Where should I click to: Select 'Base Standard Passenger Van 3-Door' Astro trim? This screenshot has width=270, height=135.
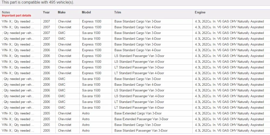point(141,130)
